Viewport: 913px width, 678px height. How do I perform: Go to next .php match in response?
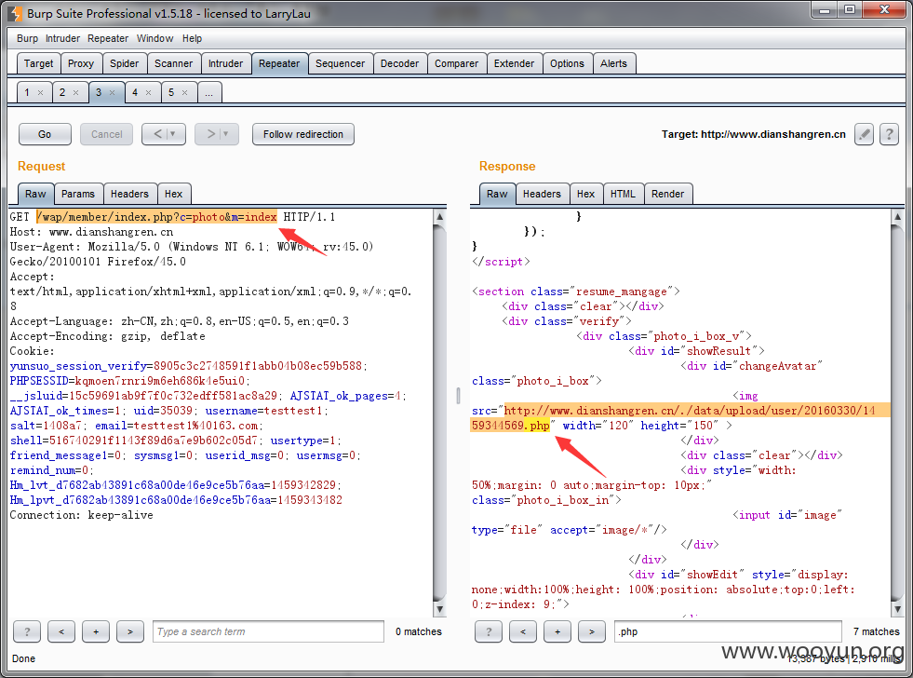point(592,631)
